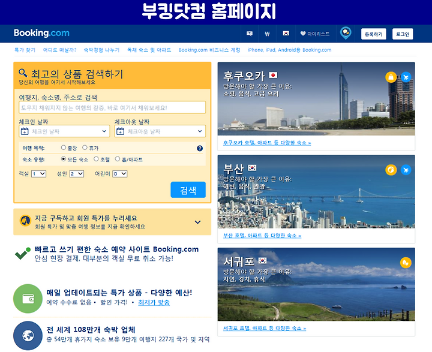Viewport: 432px width, 352px height.
Task: Click the nature leaf badge on 서귀포 card
Action: pos(406,263)
